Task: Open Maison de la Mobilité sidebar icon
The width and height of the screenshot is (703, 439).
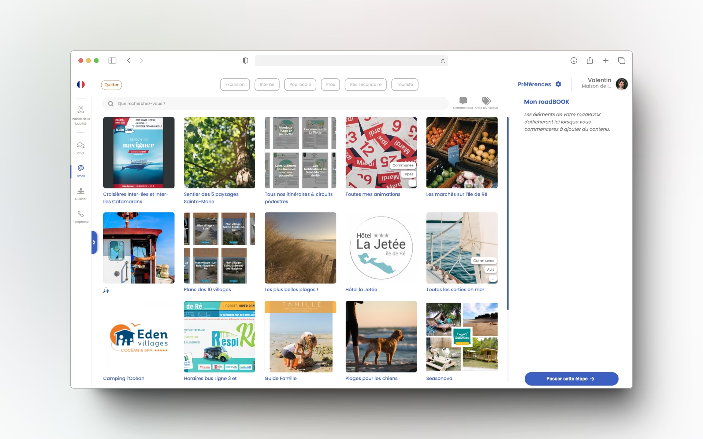Action: click(x=81, y=110)
